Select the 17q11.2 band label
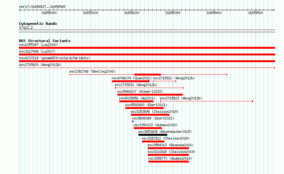284x174 pixels. coord(26,27)
